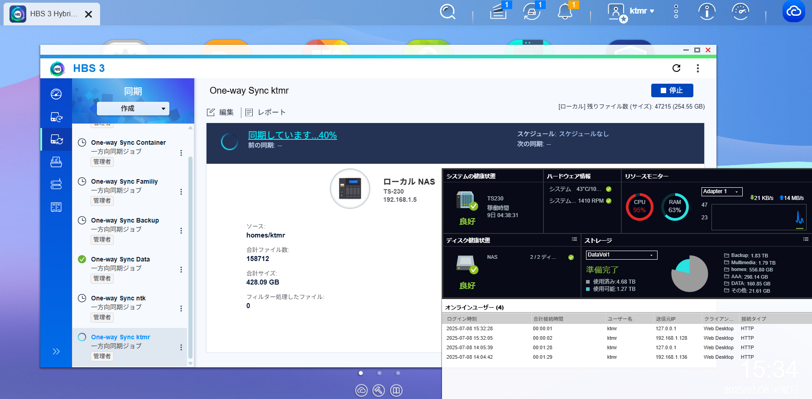Open the notification bell icon
Viewport: 812px width, 399px height.
click(x=565, y=11)
